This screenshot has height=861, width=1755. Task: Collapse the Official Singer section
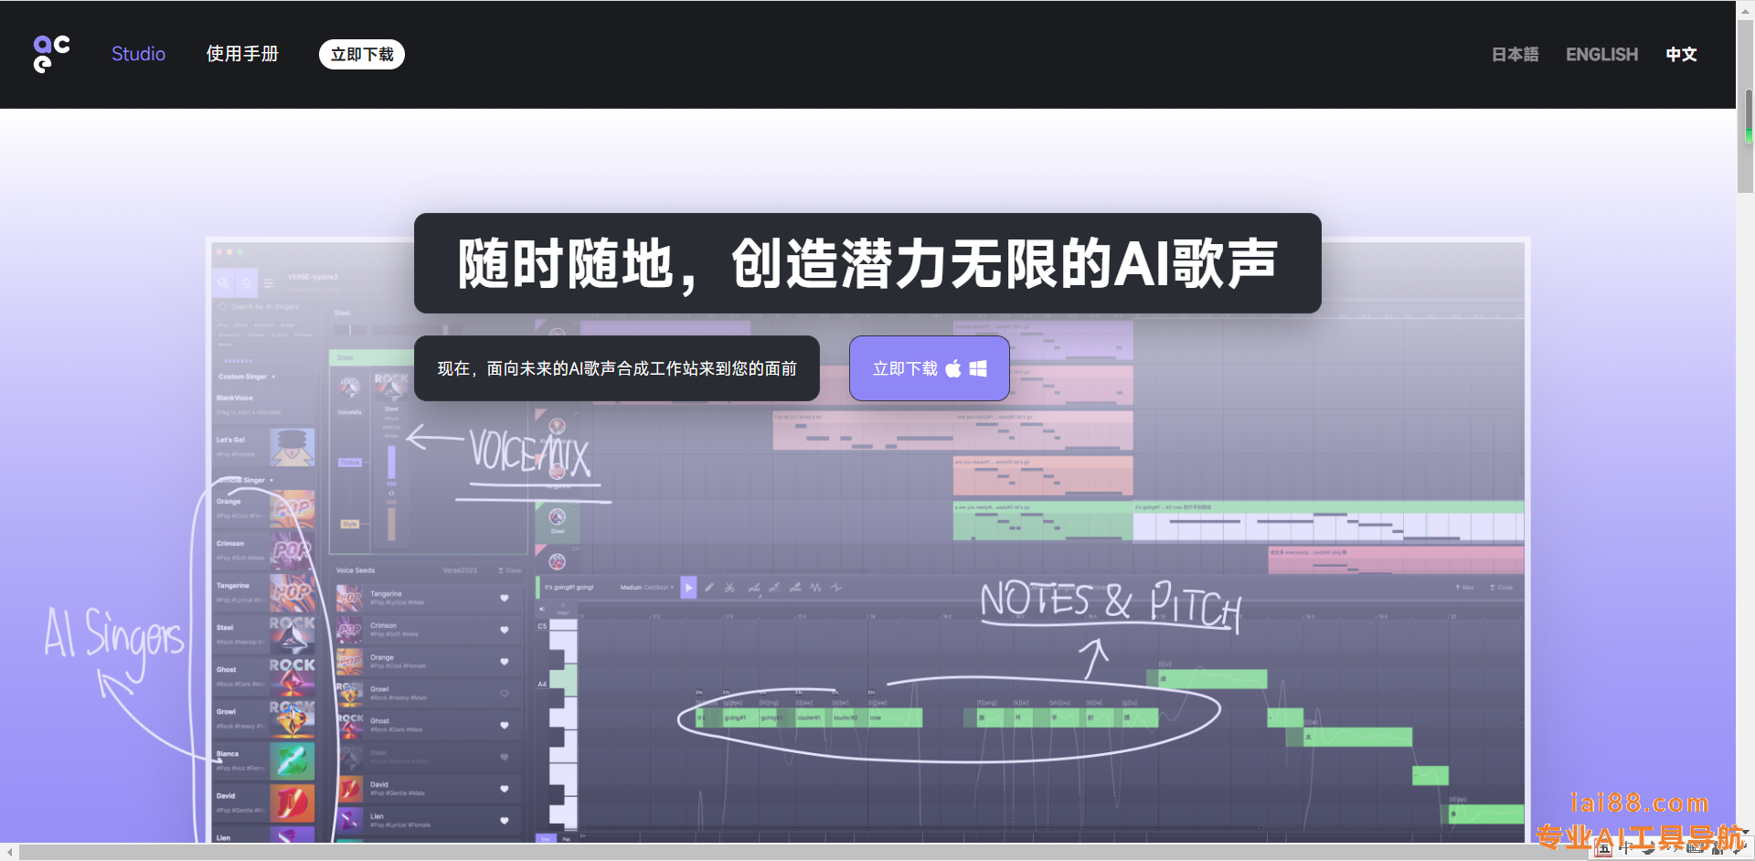pyautogui.click(x=271, y=480)
